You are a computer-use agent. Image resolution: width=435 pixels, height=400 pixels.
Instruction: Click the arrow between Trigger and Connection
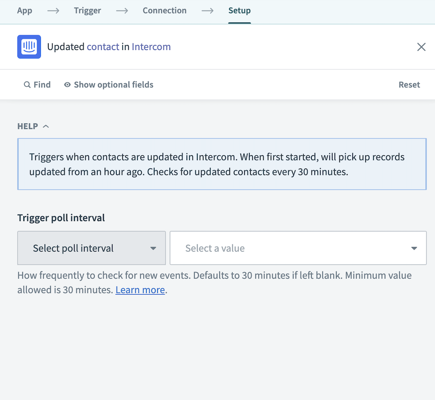(121, 11)
